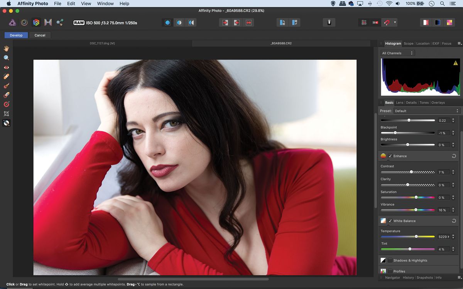Select the Crop tool
The image size is (463, 289).
tap(6, 113)
